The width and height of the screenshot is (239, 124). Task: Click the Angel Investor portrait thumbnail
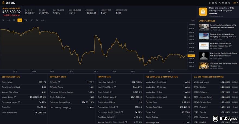point(204,56)
